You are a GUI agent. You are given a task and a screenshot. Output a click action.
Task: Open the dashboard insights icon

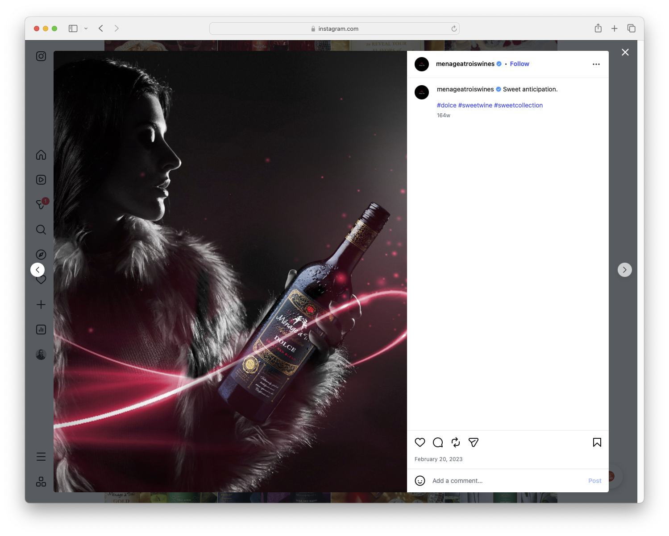(x=41, y=330)
